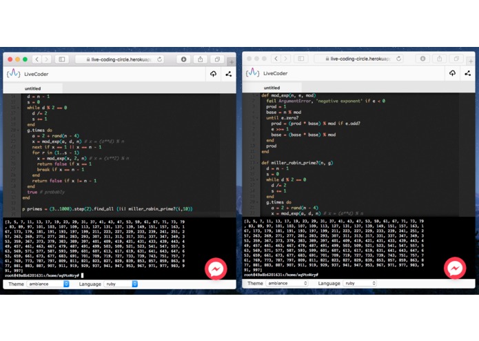This screenshot has width=479, height=341.
Task: Click the LiveCoder title in left window
Action: click(x=37, y=74)
